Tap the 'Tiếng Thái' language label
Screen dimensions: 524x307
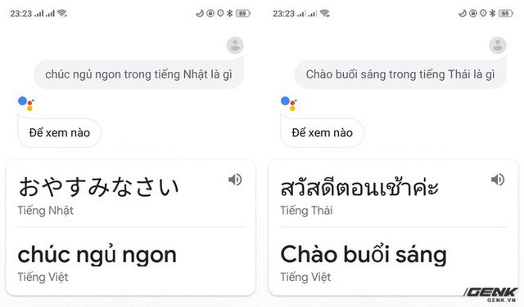coord(306,211)
